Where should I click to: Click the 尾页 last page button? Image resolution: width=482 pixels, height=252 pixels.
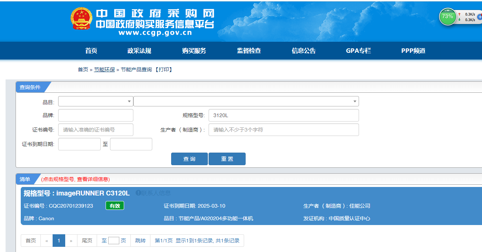pos(87,241)
